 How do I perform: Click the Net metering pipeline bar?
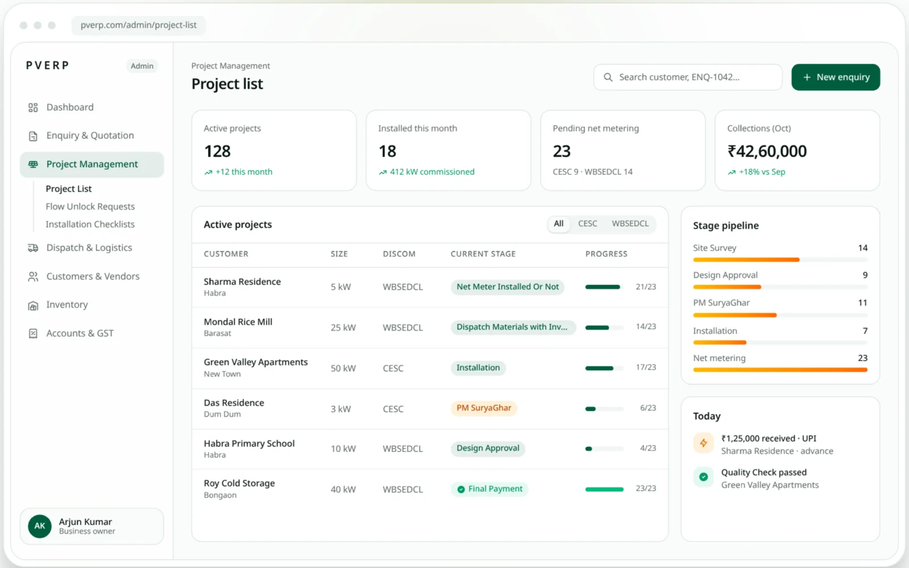pyautogui.click(x=780, y=370)
